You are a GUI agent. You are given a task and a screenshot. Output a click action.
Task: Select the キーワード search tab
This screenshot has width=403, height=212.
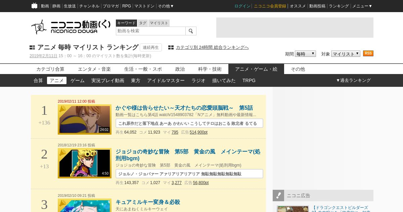[126, 23]
